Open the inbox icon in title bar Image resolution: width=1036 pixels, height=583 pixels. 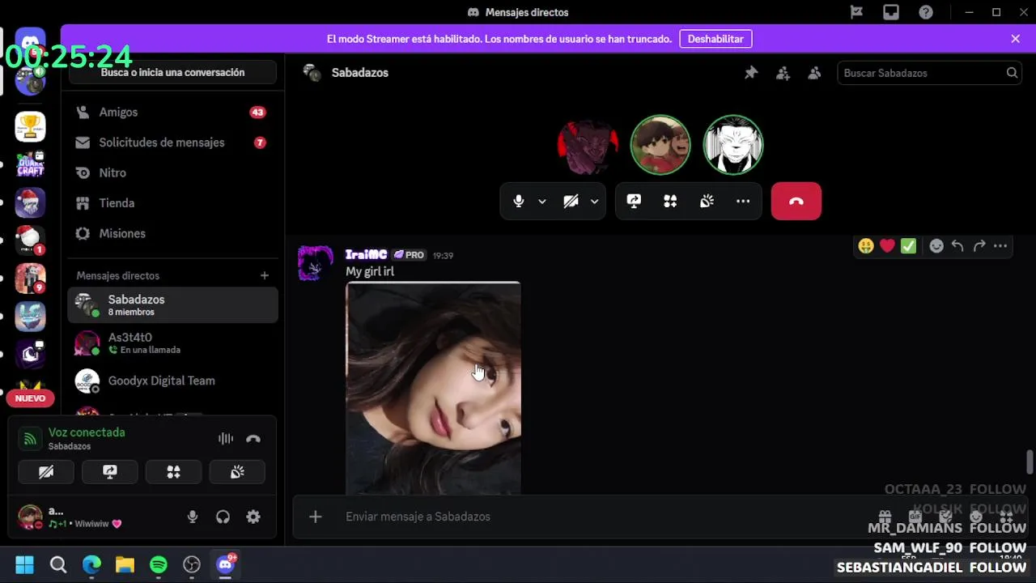click(891, 12)
